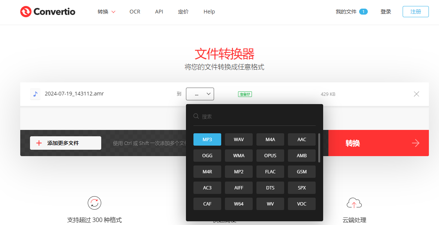Click the 注册 register button

[x=415, y=12]
